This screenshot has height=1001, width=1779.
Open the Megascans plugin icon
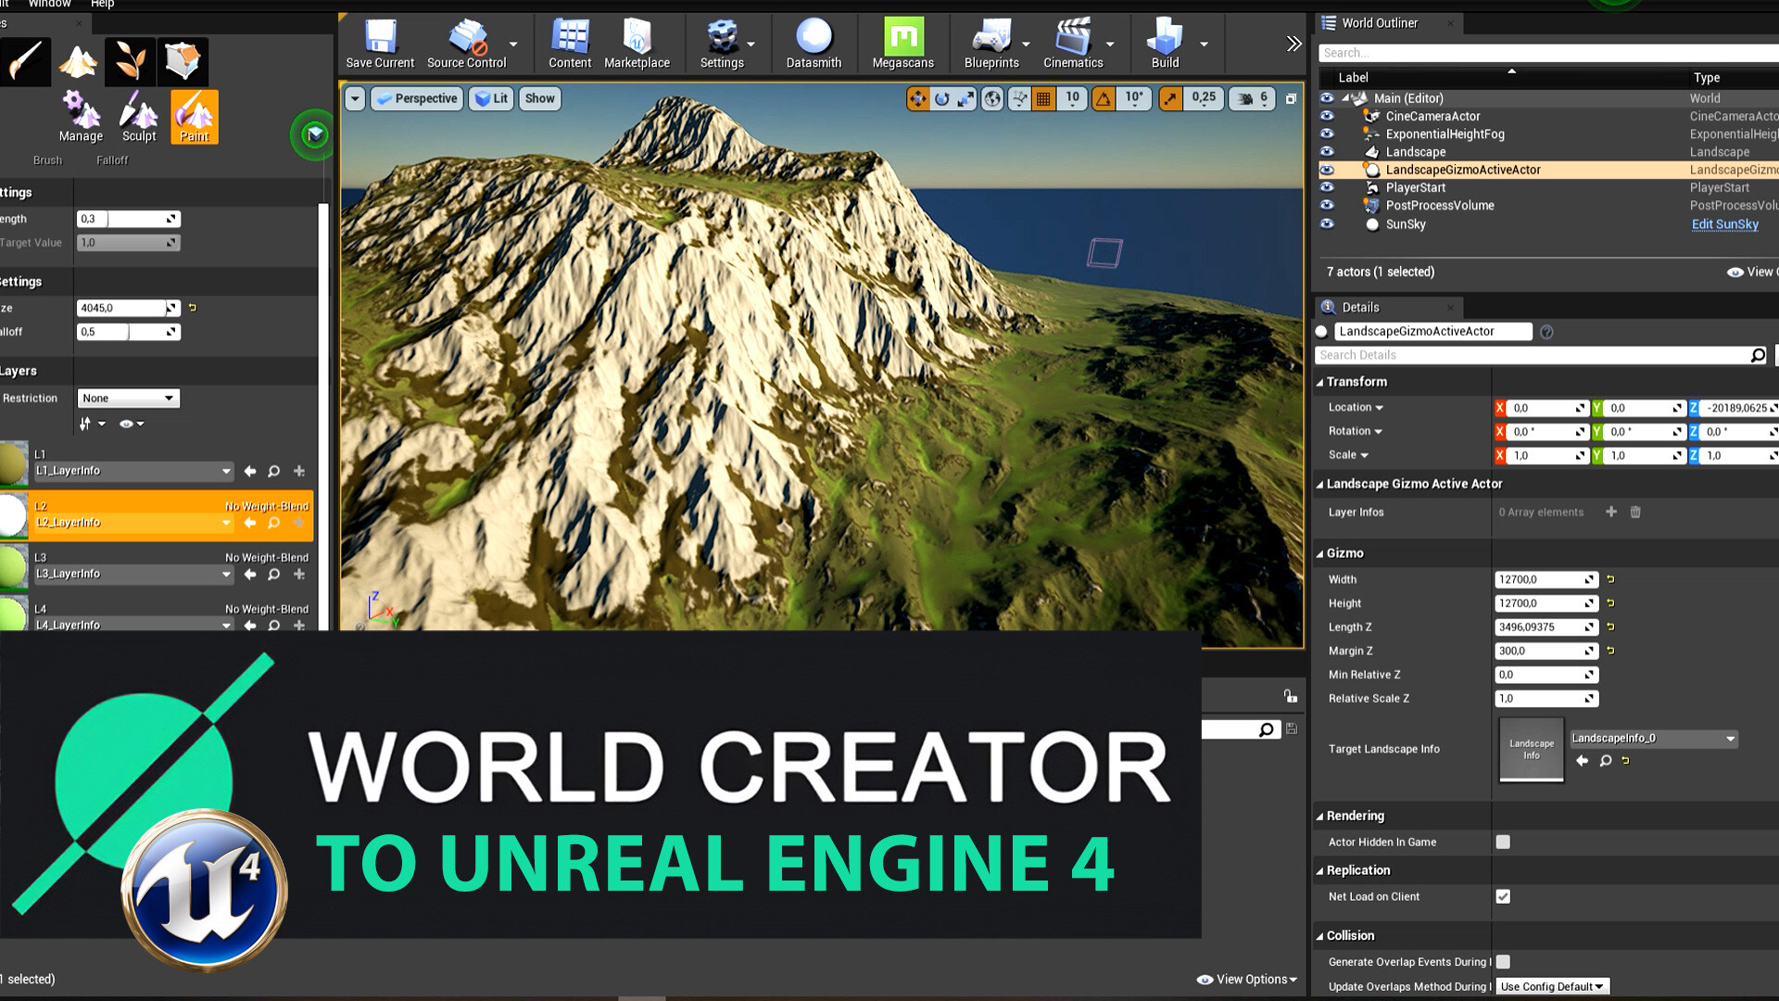[902, 44]
